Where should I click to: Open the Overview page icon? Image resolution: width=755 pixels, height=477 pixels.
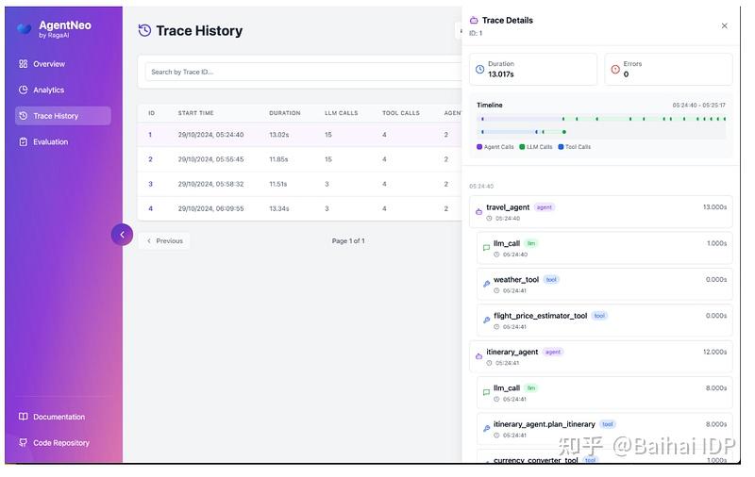[23, 64]
